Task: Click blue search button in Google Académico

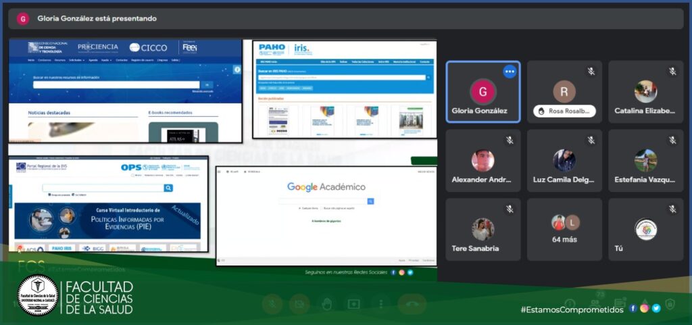Action: pyautogui.click(x=371, y=201)
